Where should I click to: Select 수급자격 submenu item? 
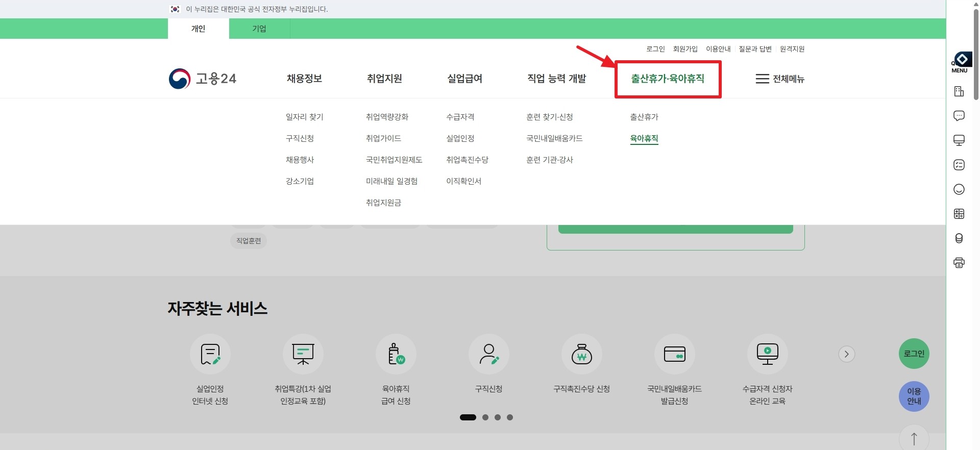tap(460, 117)
